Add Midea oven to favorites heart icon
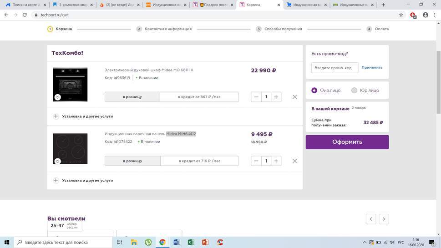Viewport: 441px width, 248px height. point(57,97)
